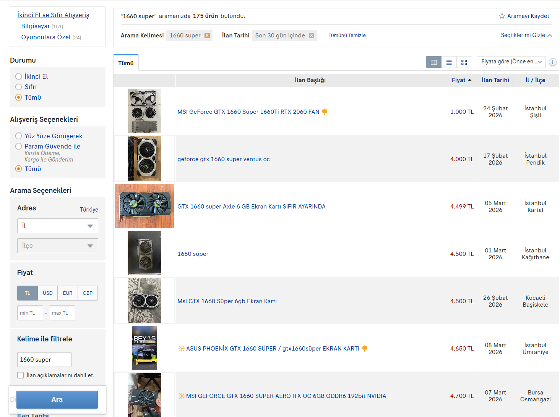Open the sorting info icon
This screenshot has height=417, width=560.
point(553,62)
